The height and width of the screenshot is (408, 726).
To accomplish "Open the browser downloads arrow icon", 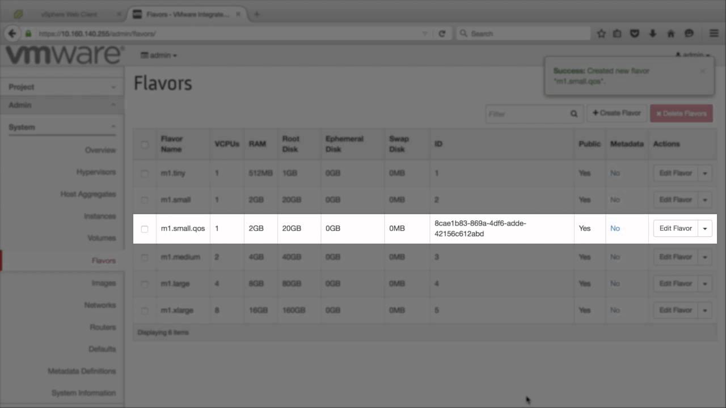I will point(653,33).
